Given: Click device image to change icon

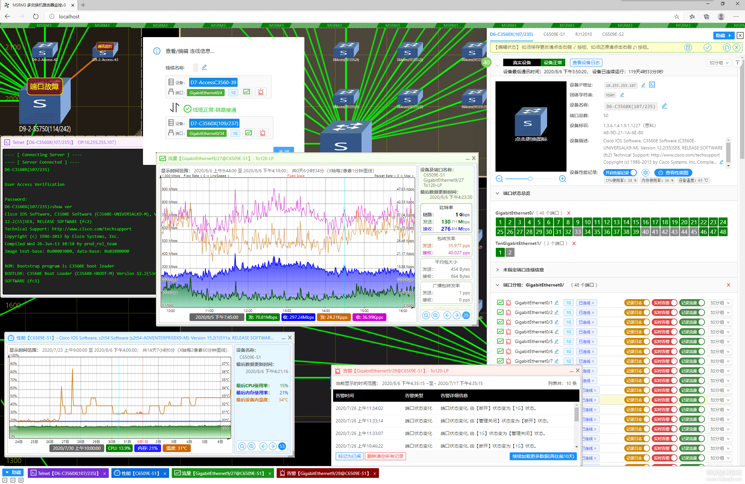Looking at the screenshot, I should [x=531, y=126].
